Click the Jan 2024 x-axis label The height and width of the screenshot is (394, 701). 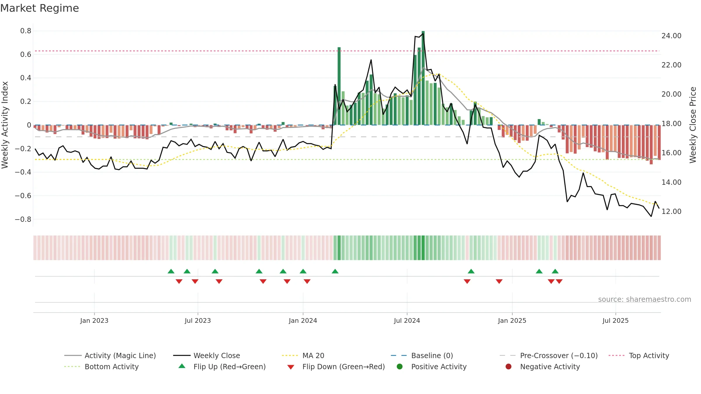(303, 320)
